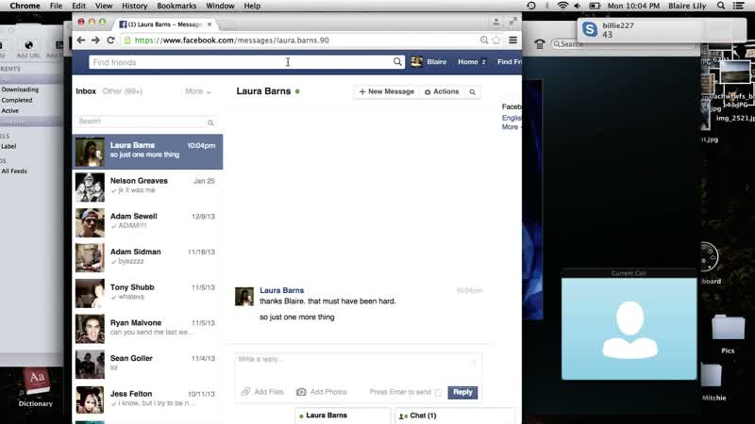Open the Chat (1) sidebar tab
755x424 pixels.
455,416
